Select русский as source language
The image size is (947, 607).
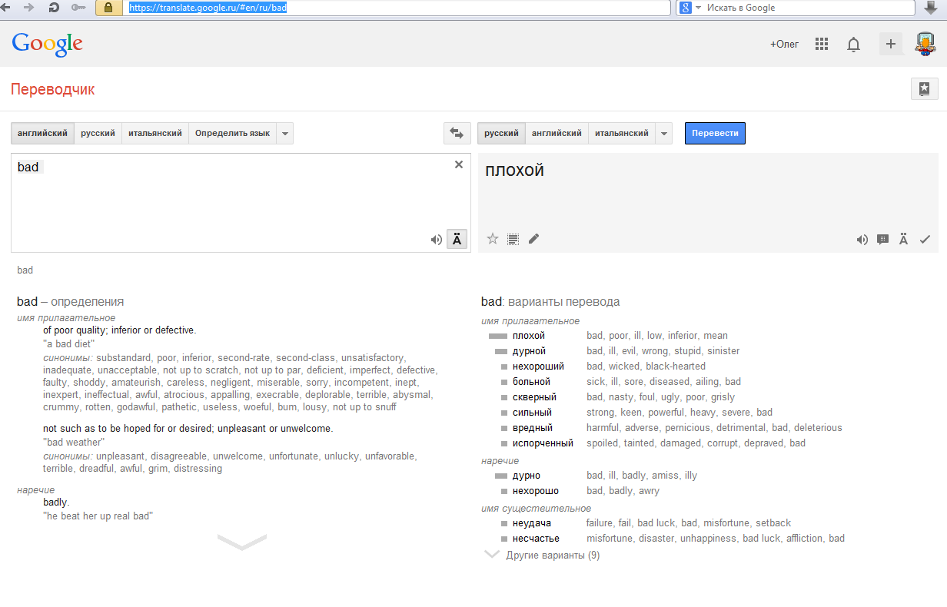click(98, 133)
